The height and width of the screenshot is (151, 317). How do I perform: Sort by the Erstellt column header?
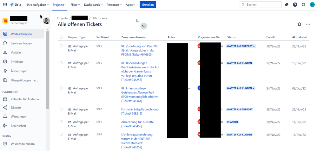271,37
